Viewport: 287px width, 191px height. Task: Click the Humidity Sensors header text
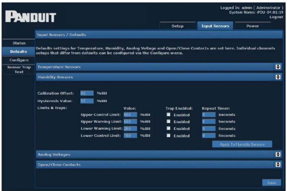55,77
